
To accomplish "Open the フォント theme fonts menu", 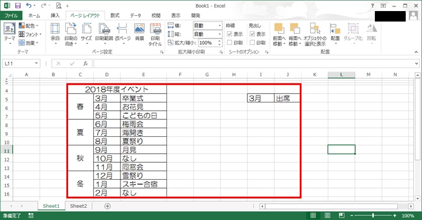I will coord(30,34).
